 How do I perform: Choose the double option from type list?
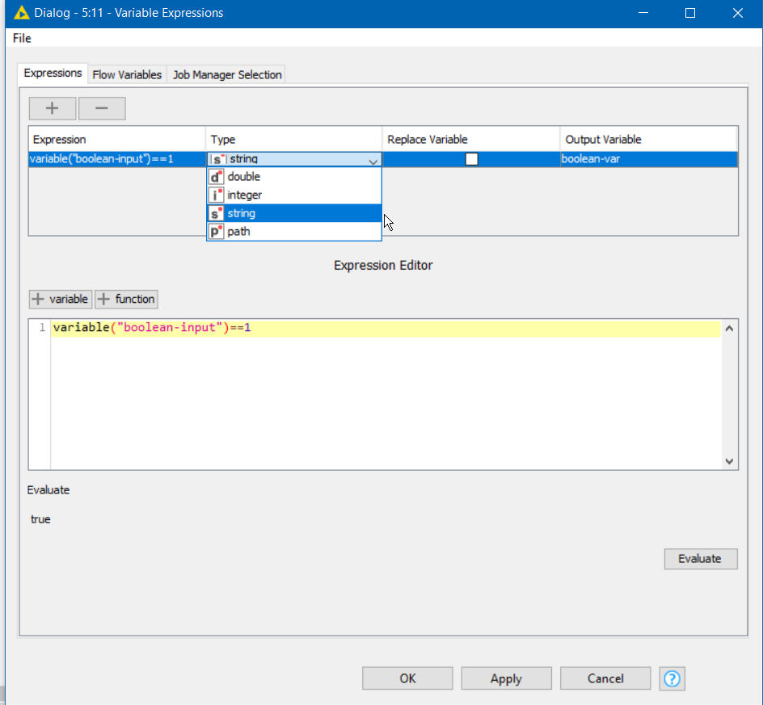tap(244, 177)
